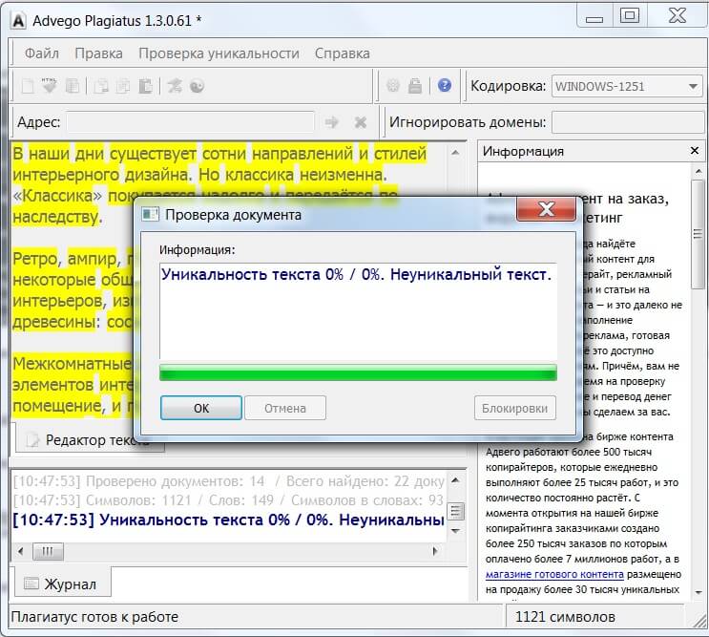The width and height of the screenshot is (709, 637).
Task: Click highlighted word 'наследству' in the editor
Action: [x=55, y=217]
